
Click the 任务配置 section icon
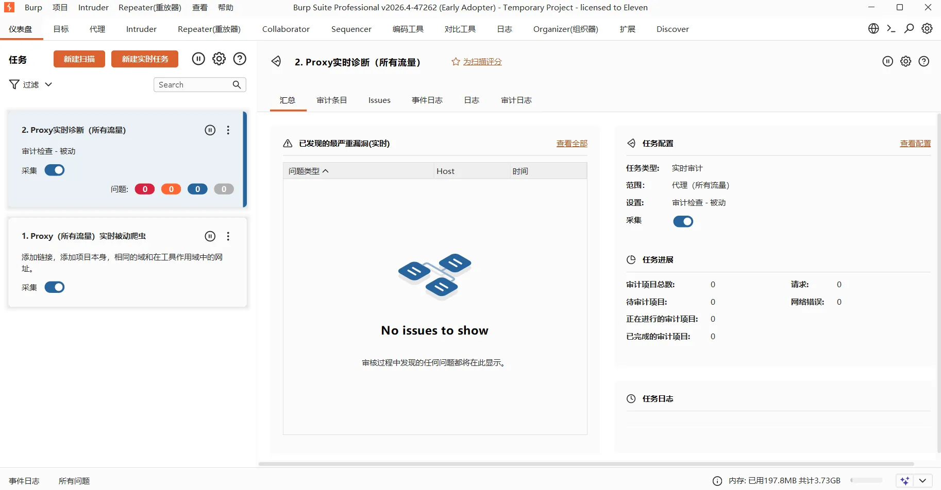click(631, 143)
